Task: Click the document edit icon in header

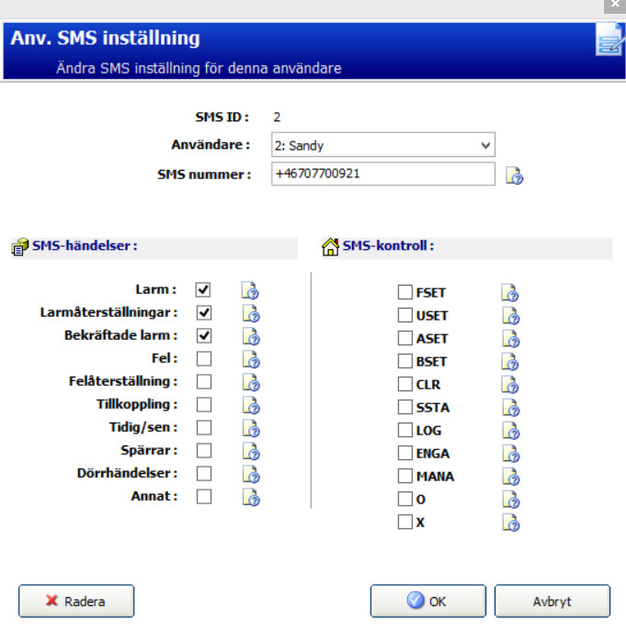Action: click(609, 41)
